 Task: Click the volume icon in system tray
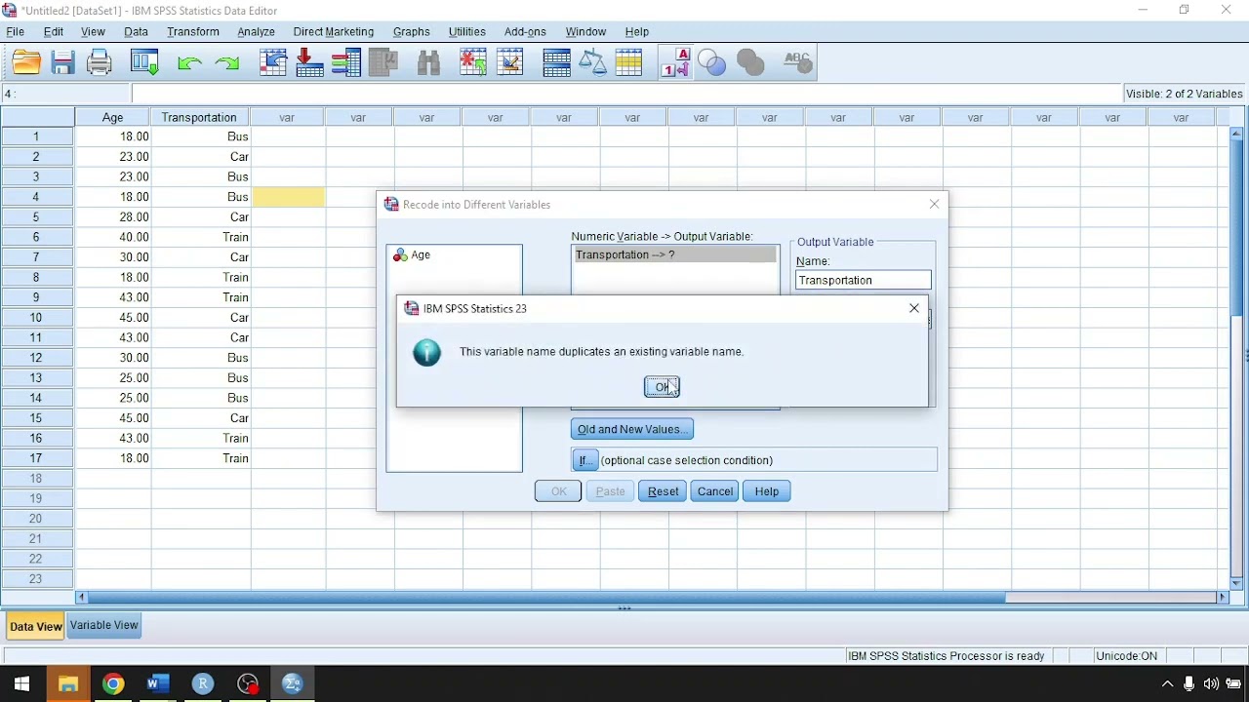[1211, 684]
